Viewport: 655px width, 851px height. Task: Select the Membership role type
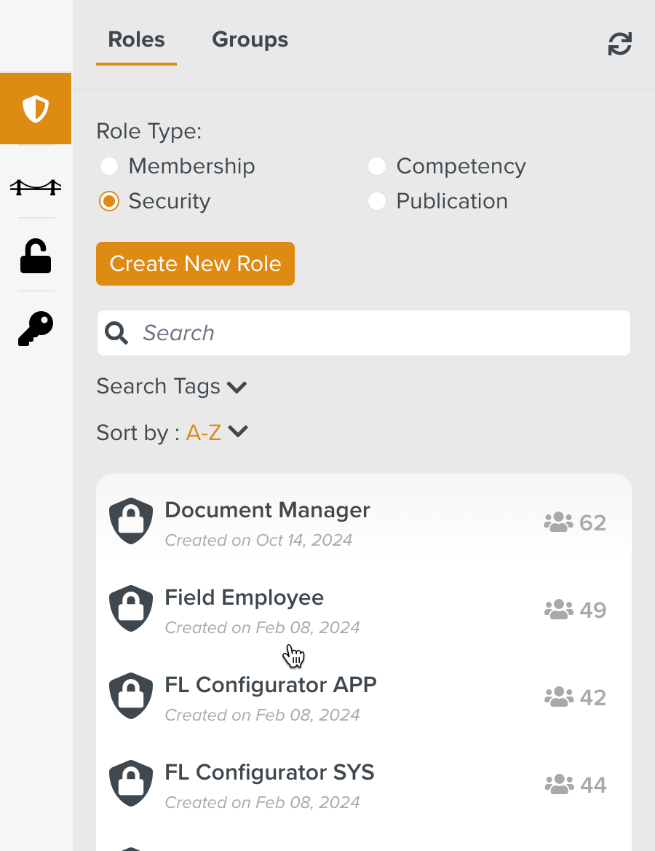(x=108, y=166)
